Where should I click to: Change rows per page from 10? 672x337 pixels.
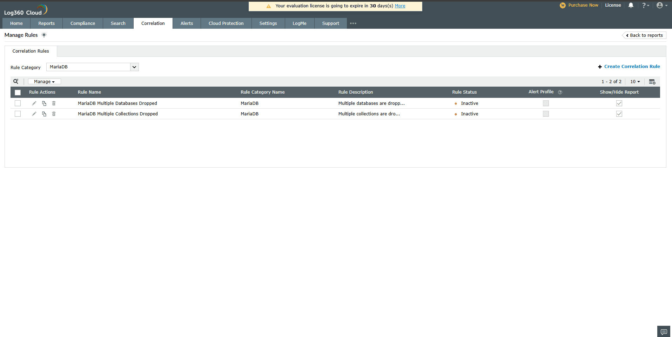click(x=635, y=82)
